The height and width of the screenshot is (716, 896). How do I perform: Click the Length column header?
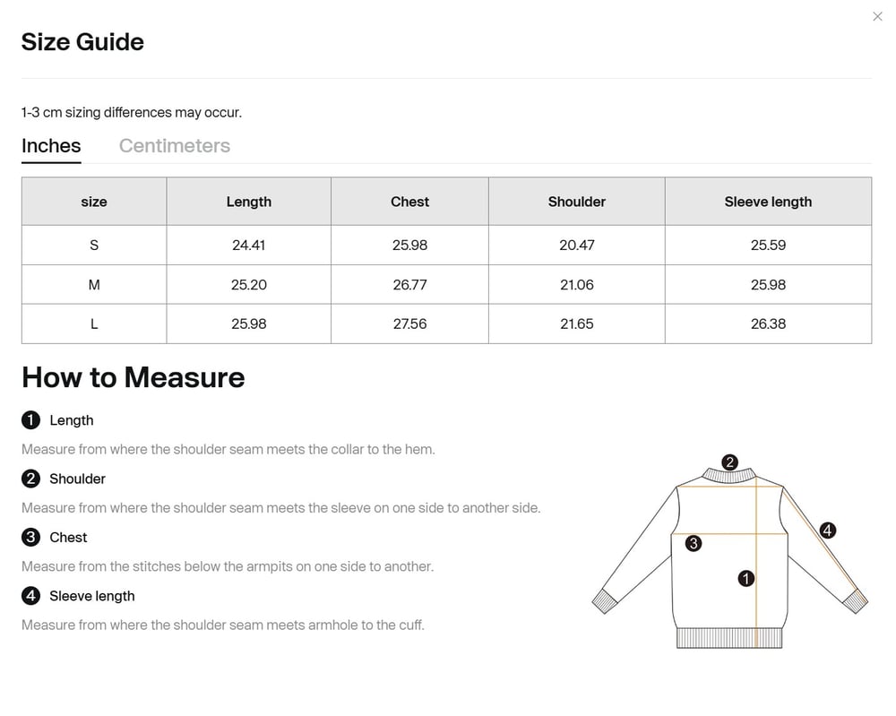[248, 202]
